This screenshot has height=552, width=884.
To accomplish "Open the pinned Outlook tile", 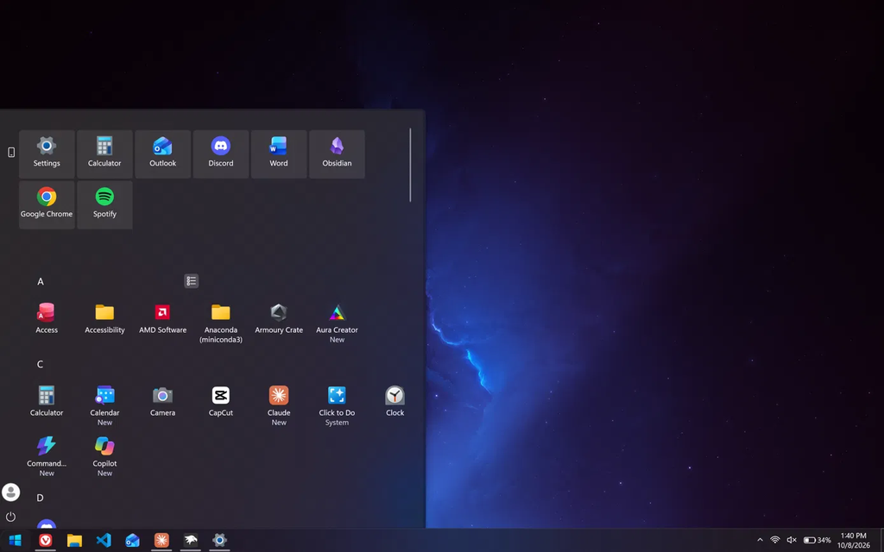I will (162, 154).
